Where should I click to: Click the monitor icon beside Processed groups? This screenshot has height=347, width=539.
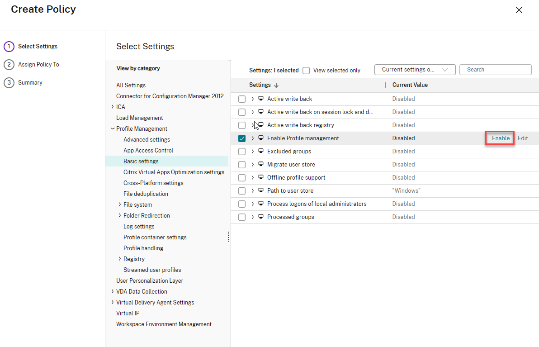pyautogui.click(x=261, y=217)
